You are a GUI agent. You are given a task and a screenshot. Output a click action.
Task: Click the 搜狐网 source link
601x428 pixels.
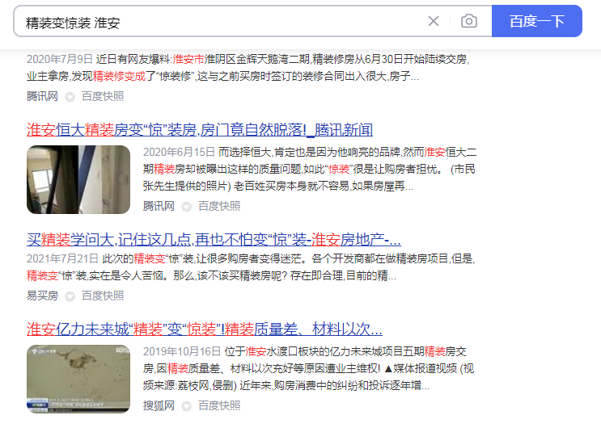point(159,405)
